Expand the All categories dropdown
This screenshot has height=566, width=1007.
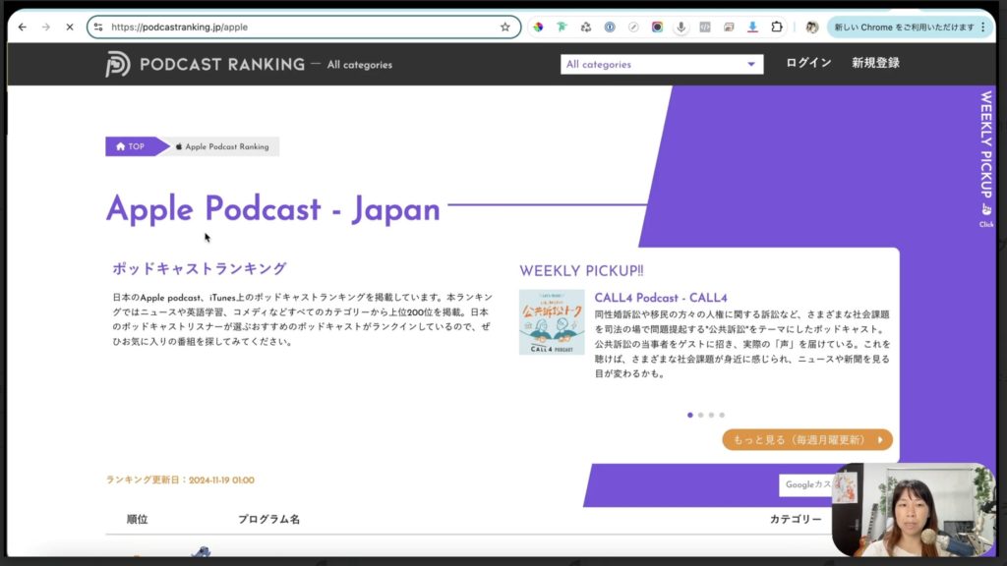[662, 65]
